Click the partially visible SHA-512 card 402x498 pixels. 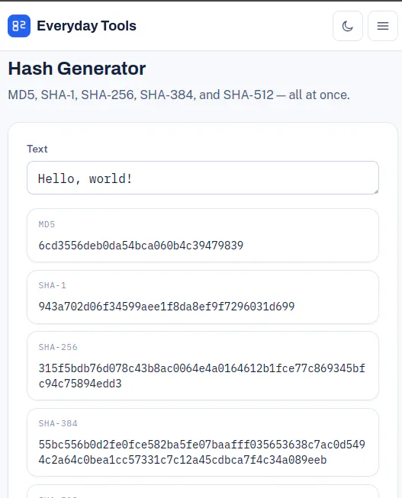click(203, 491)
